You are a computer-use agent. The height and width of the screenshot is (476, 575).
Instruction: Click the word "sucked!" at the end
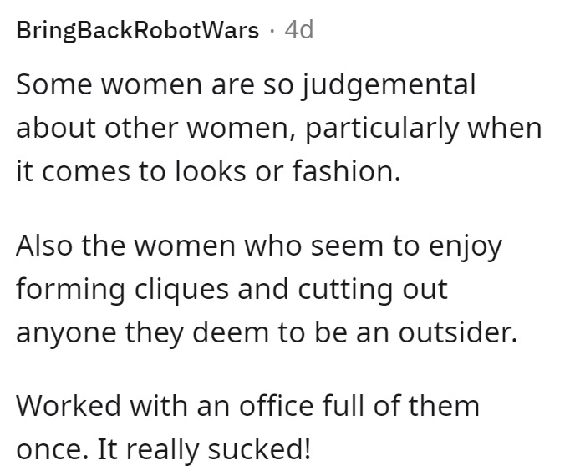tap(259, 449)
